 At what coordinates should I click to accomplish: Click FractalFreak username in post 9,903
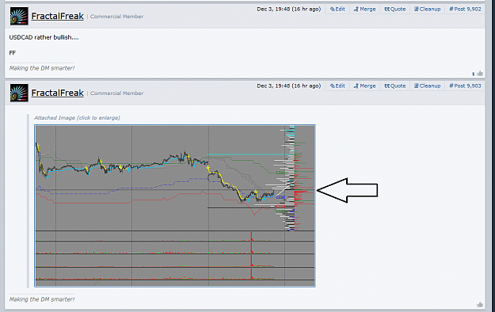coord(58,93)
